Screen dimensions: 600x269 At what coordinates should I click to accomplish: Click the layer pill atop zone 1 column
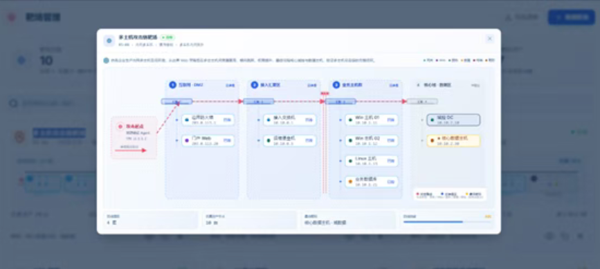(x=176, y=102)
